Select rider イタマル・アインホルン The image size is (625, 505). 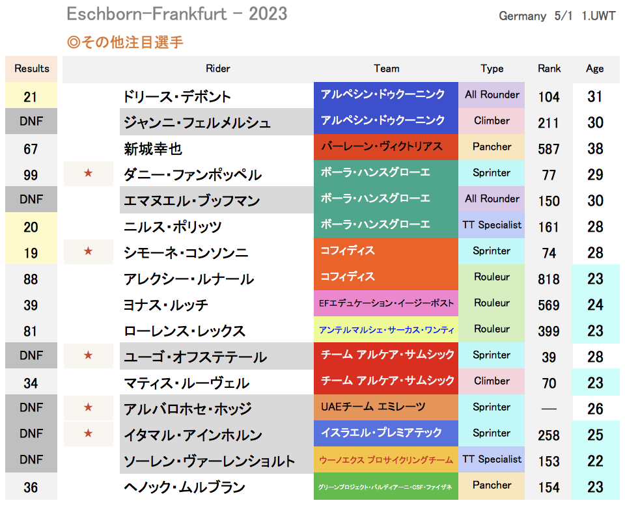tap(193, 435)
